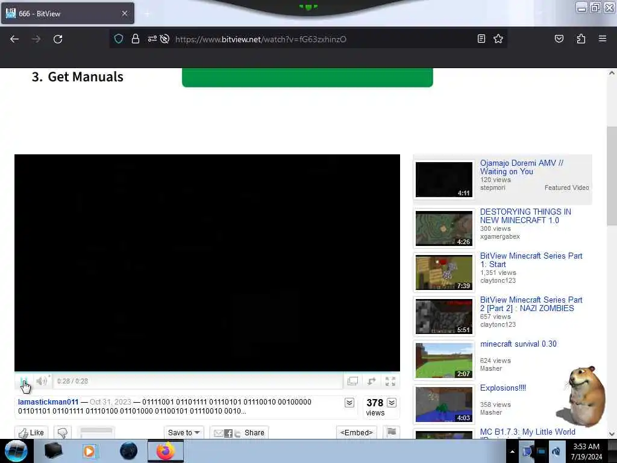Select the '666 - BitView' browser tab
Viewport: 617px width, 463px height.
pos(67,13)
